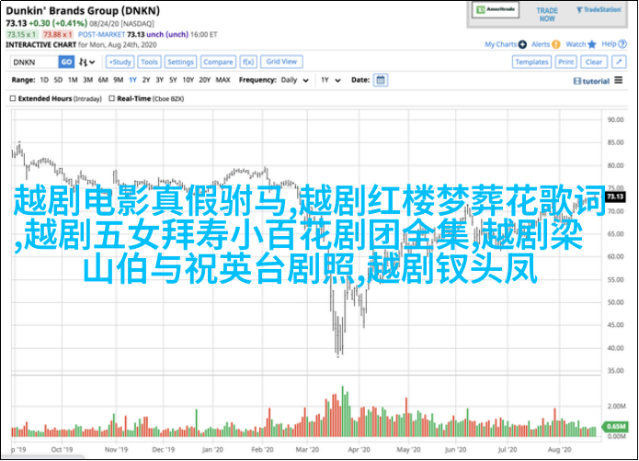Click the 73.13 current price marker
The image size is (639, 461).
click(x=615, y=197)
